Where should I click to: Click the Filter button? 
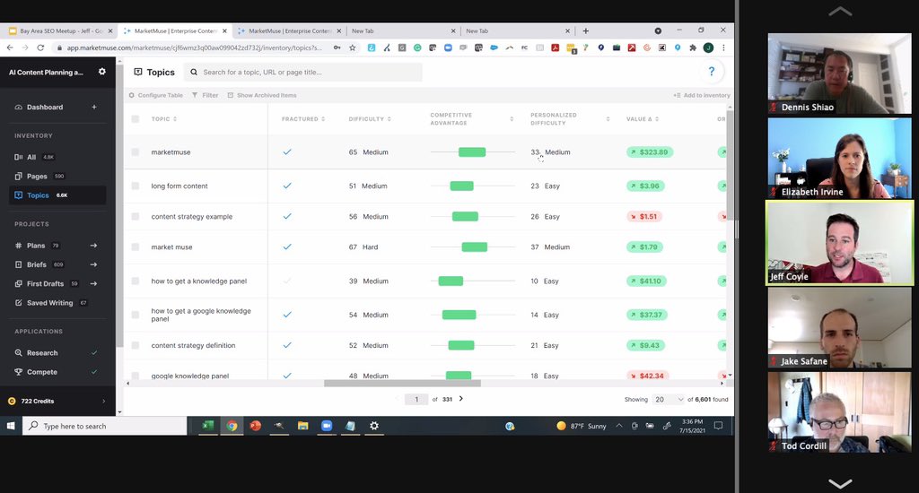pyautogui.click(x=206, y=95)
